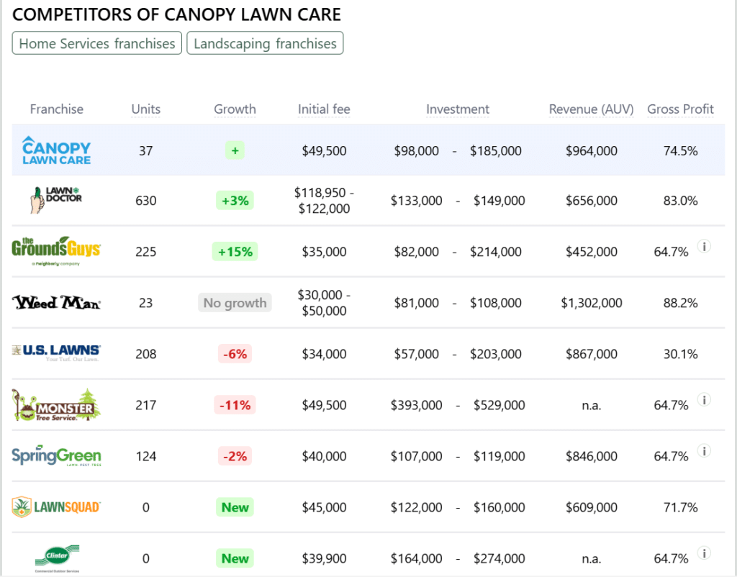Open the Lawn Doctor logo
This screenshot has width=737, height=577.
[56, 200]
